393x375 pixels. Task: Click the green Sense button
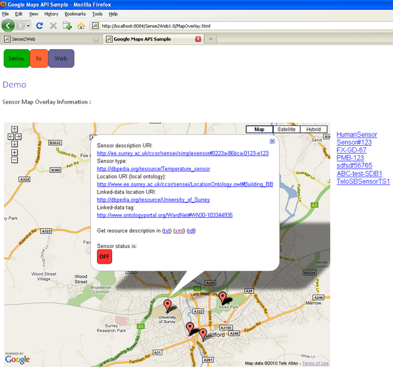[x=16, y=58]
